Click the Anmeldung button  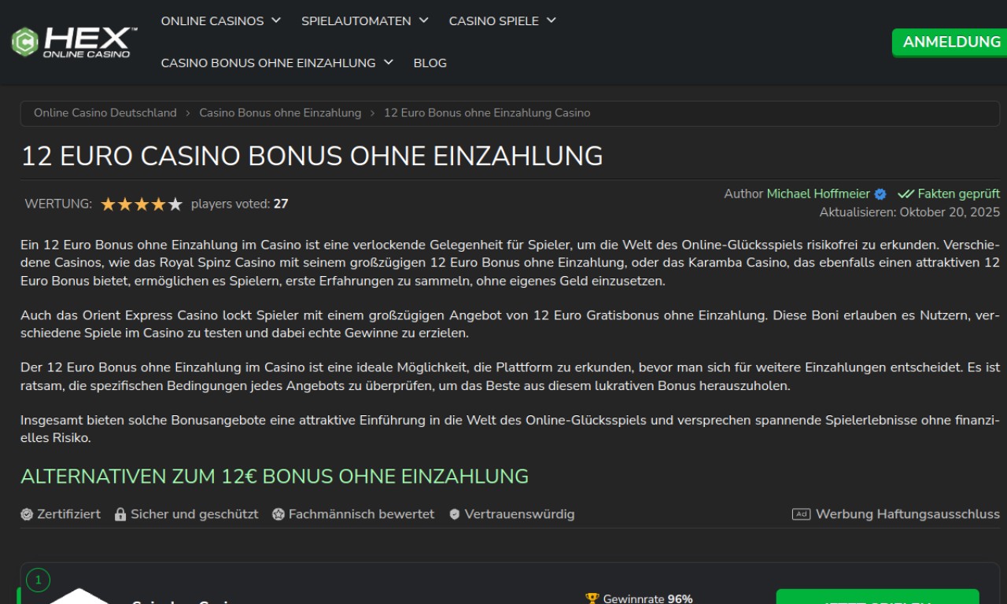click(x=951, y=42)
